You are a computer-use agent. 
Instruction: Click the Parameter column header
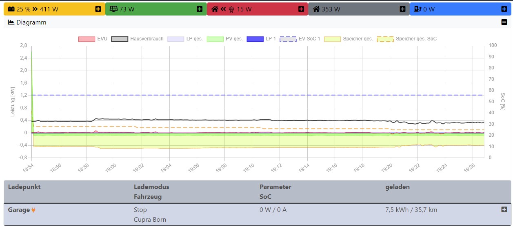(x=275, y=187)
